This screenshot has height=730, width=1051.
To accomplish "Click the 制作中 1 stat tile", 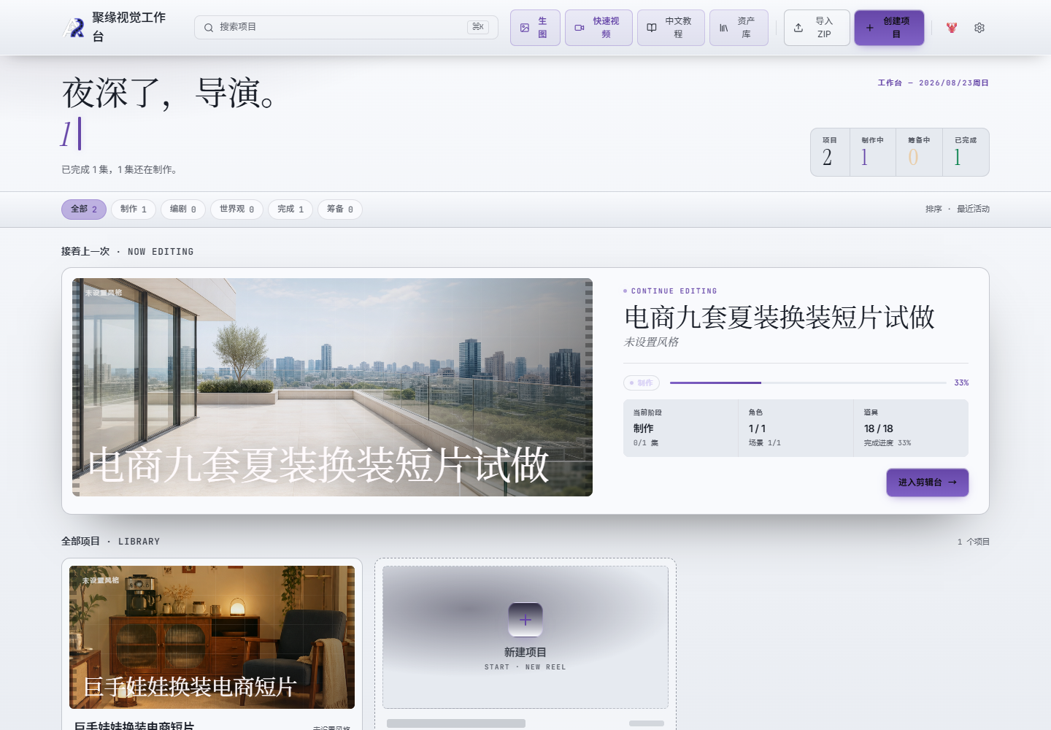I will (x=872, y=152).
